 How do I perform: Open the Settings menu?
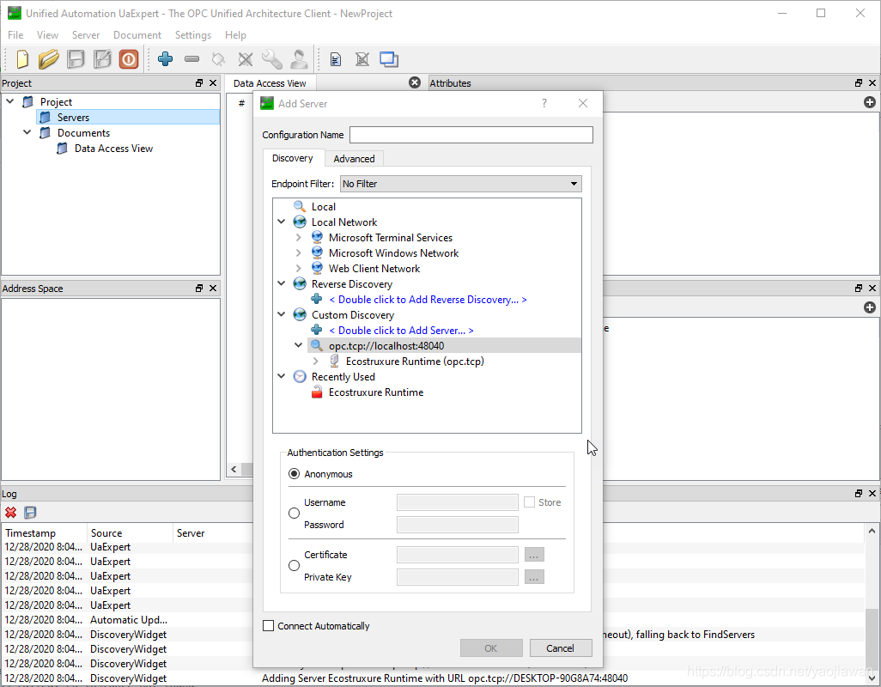click(x=192, y=35)
